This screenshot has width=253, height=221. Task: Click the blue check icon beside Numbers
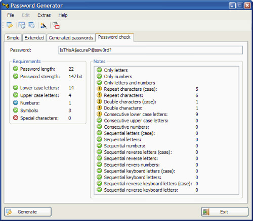16,102
